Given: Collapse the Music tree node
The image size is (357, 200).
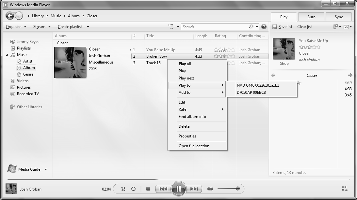Looking at the screenshot, I should tap(7, 55).
